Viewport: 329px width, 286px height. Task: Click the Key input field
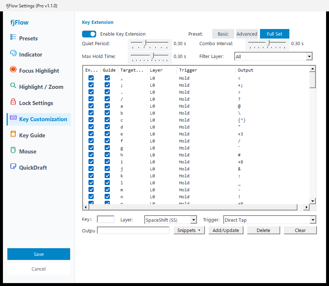click(106, 219)
